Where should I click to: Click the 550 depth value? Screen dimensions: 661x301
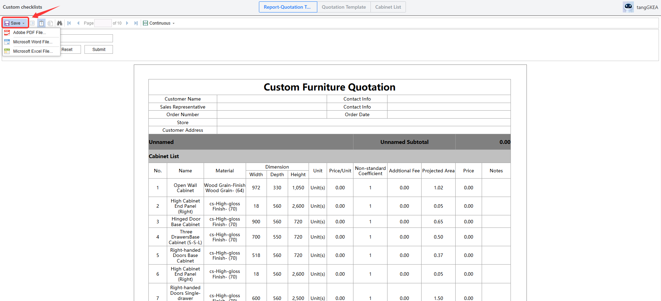point(277,237)
